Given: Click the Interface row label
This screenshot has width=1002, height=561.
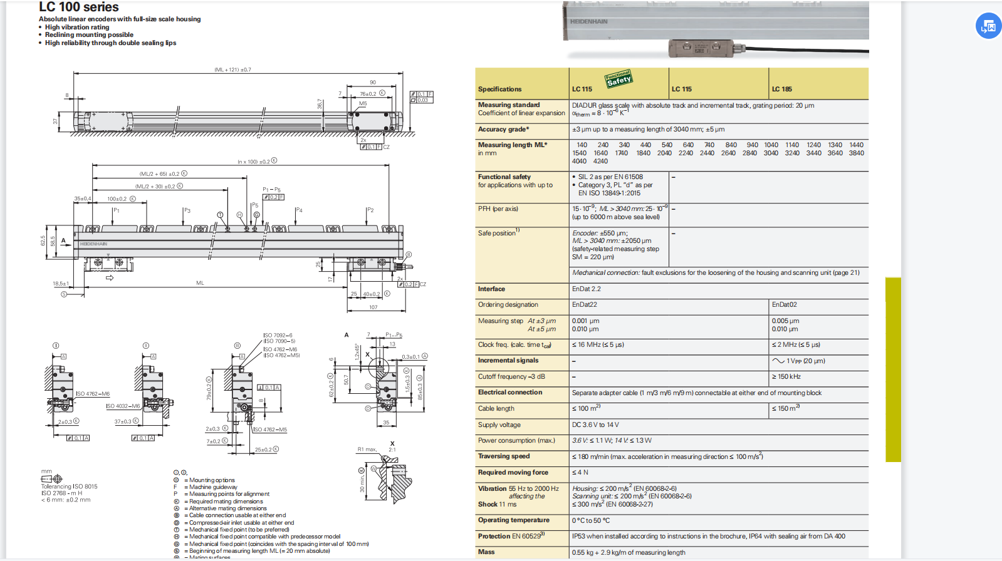Looking at the screenshot, I should pyautogui.click(x=491, y=289).
